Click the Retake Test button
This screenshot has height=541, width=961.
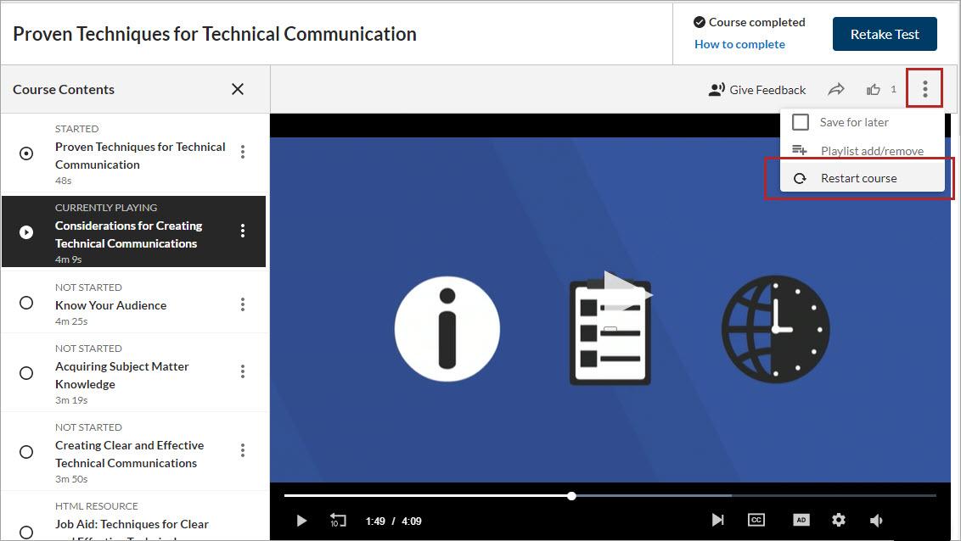(885, 34)
